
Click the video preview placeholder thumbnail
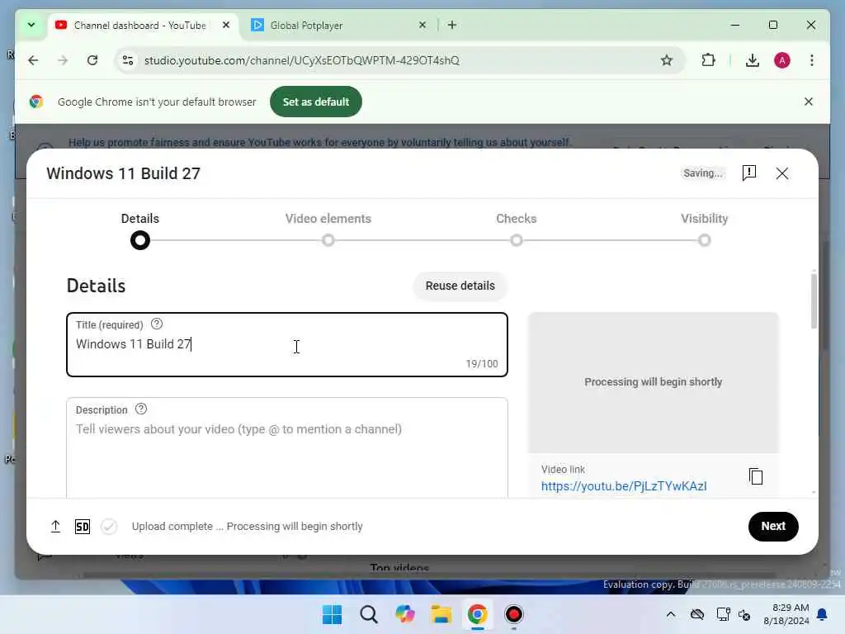coord(654,382)
